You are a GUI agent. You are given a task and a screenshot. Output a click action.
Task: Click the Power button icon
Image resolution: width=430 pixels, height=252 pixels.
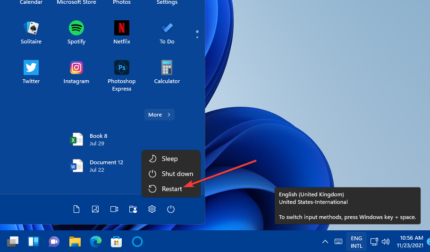click(x=171, y=209)
